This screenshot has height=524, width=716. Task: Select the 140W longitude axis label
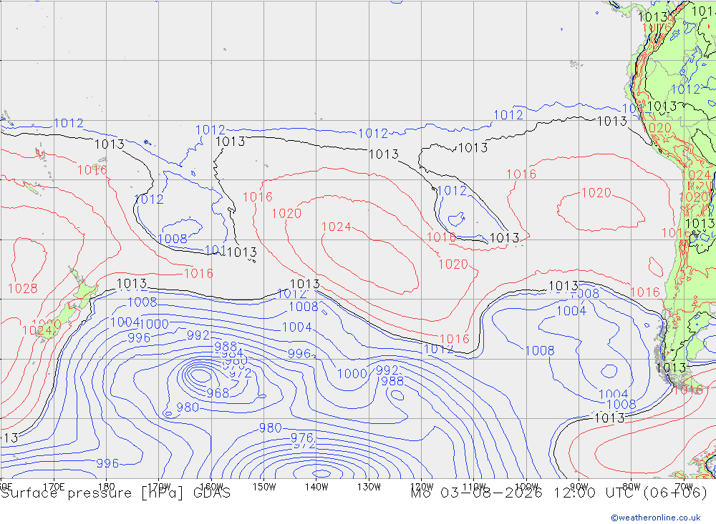point(317,487)
